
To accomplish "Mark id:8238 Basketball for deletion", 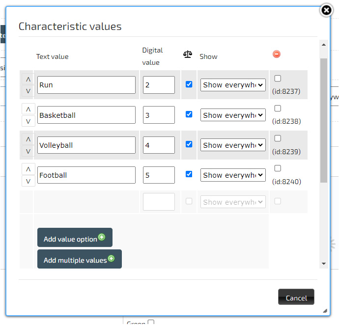I will click(278, 108).
